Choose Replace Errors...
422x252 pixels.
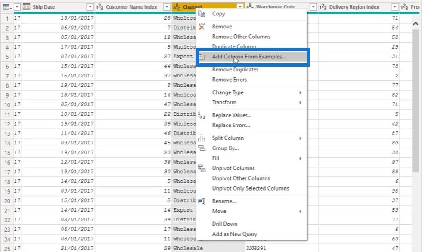point(231,125)
